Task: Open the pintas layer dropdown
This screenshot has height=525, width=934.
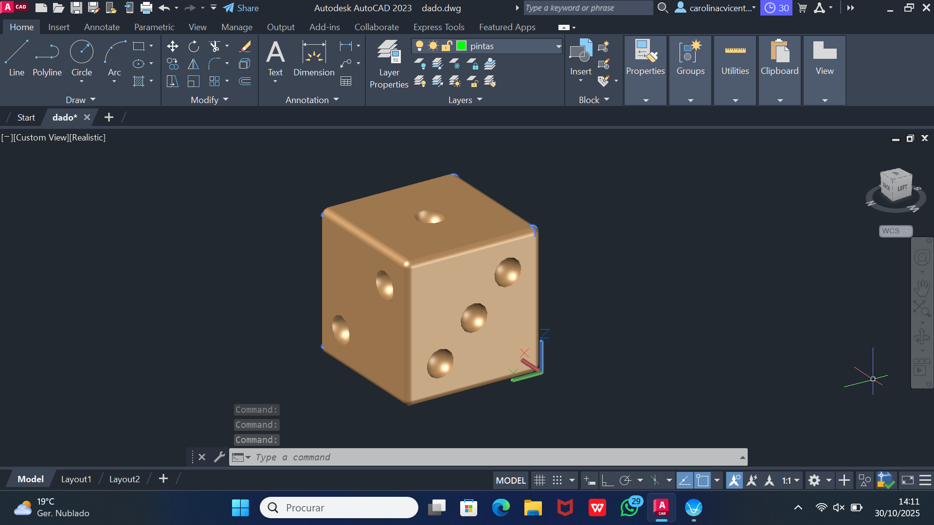Action: [x=558, y=46]
